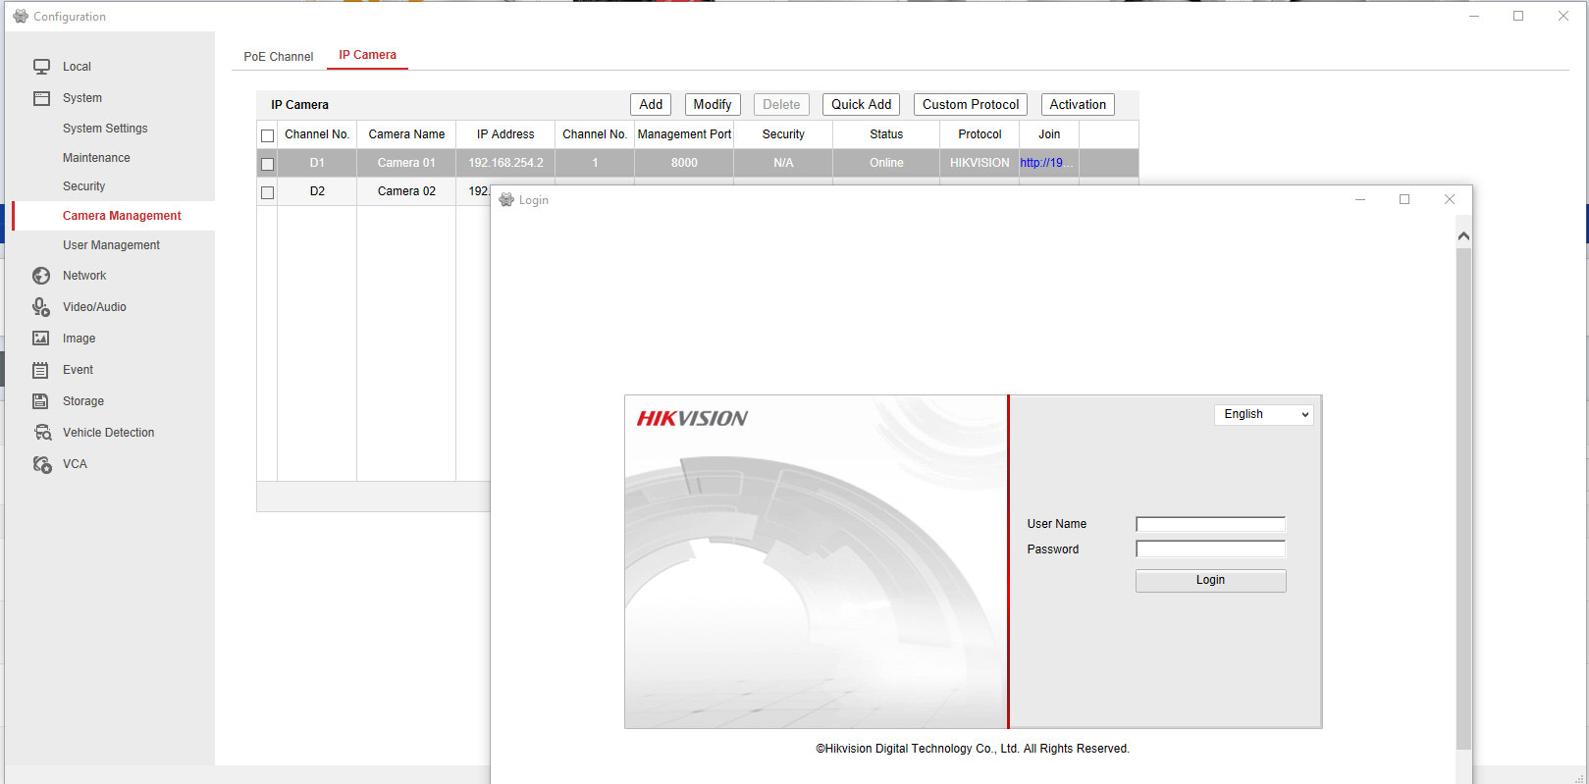The image size is (1589, 784).
Task: Minimize the Configuration window
Action: [x=1474, y=16]
